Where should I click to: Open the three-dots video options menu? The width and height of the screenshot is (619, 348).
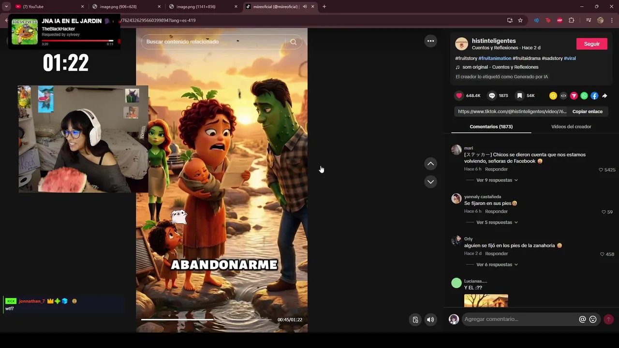tap(430, 41)
